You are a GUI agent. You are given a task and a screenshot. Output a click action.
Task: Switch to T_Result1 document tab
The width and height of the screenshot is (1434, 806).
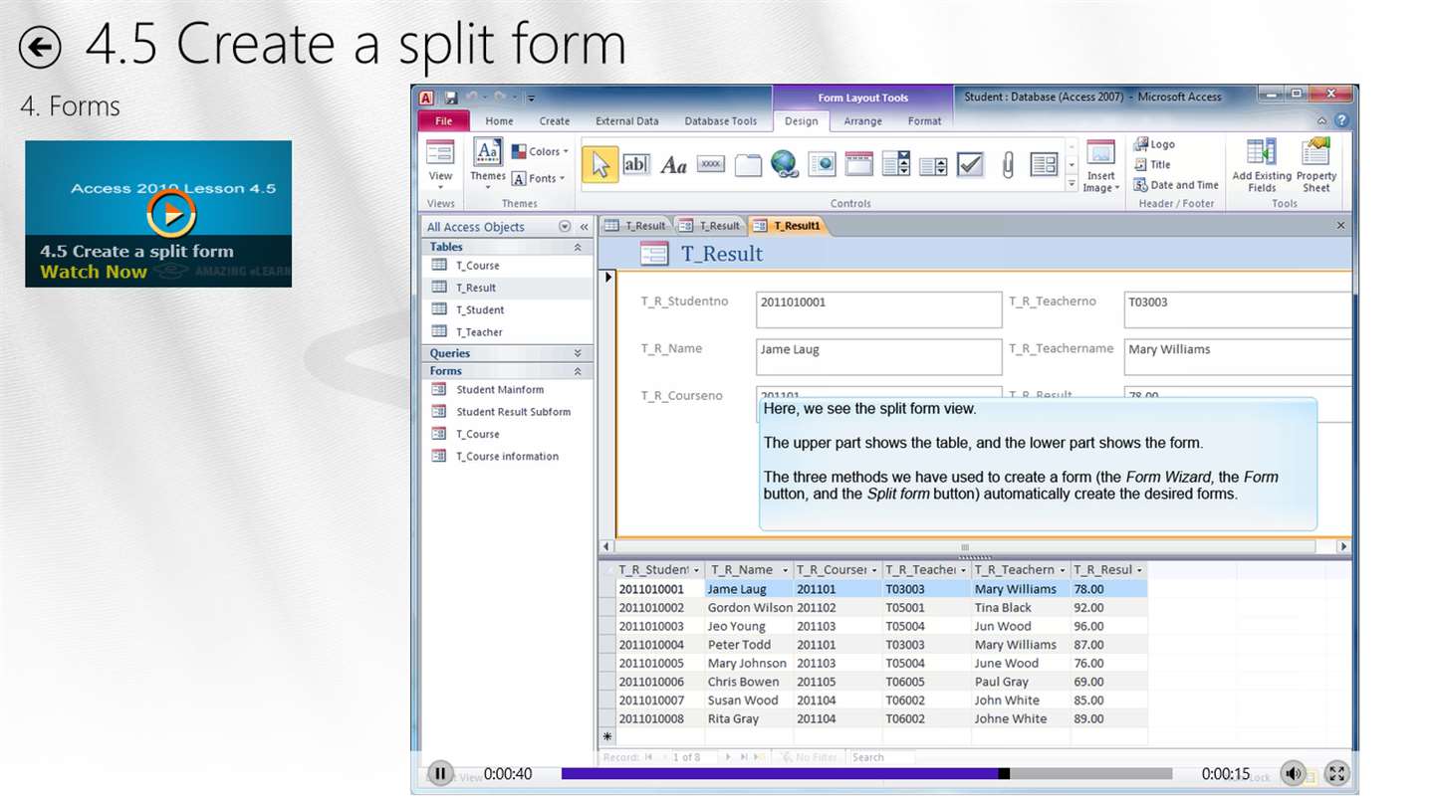coord(788,226)
